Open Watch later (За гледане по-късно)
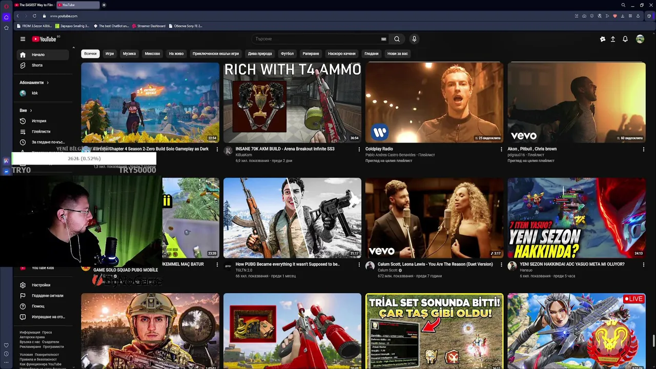 (x=43, y=142)
